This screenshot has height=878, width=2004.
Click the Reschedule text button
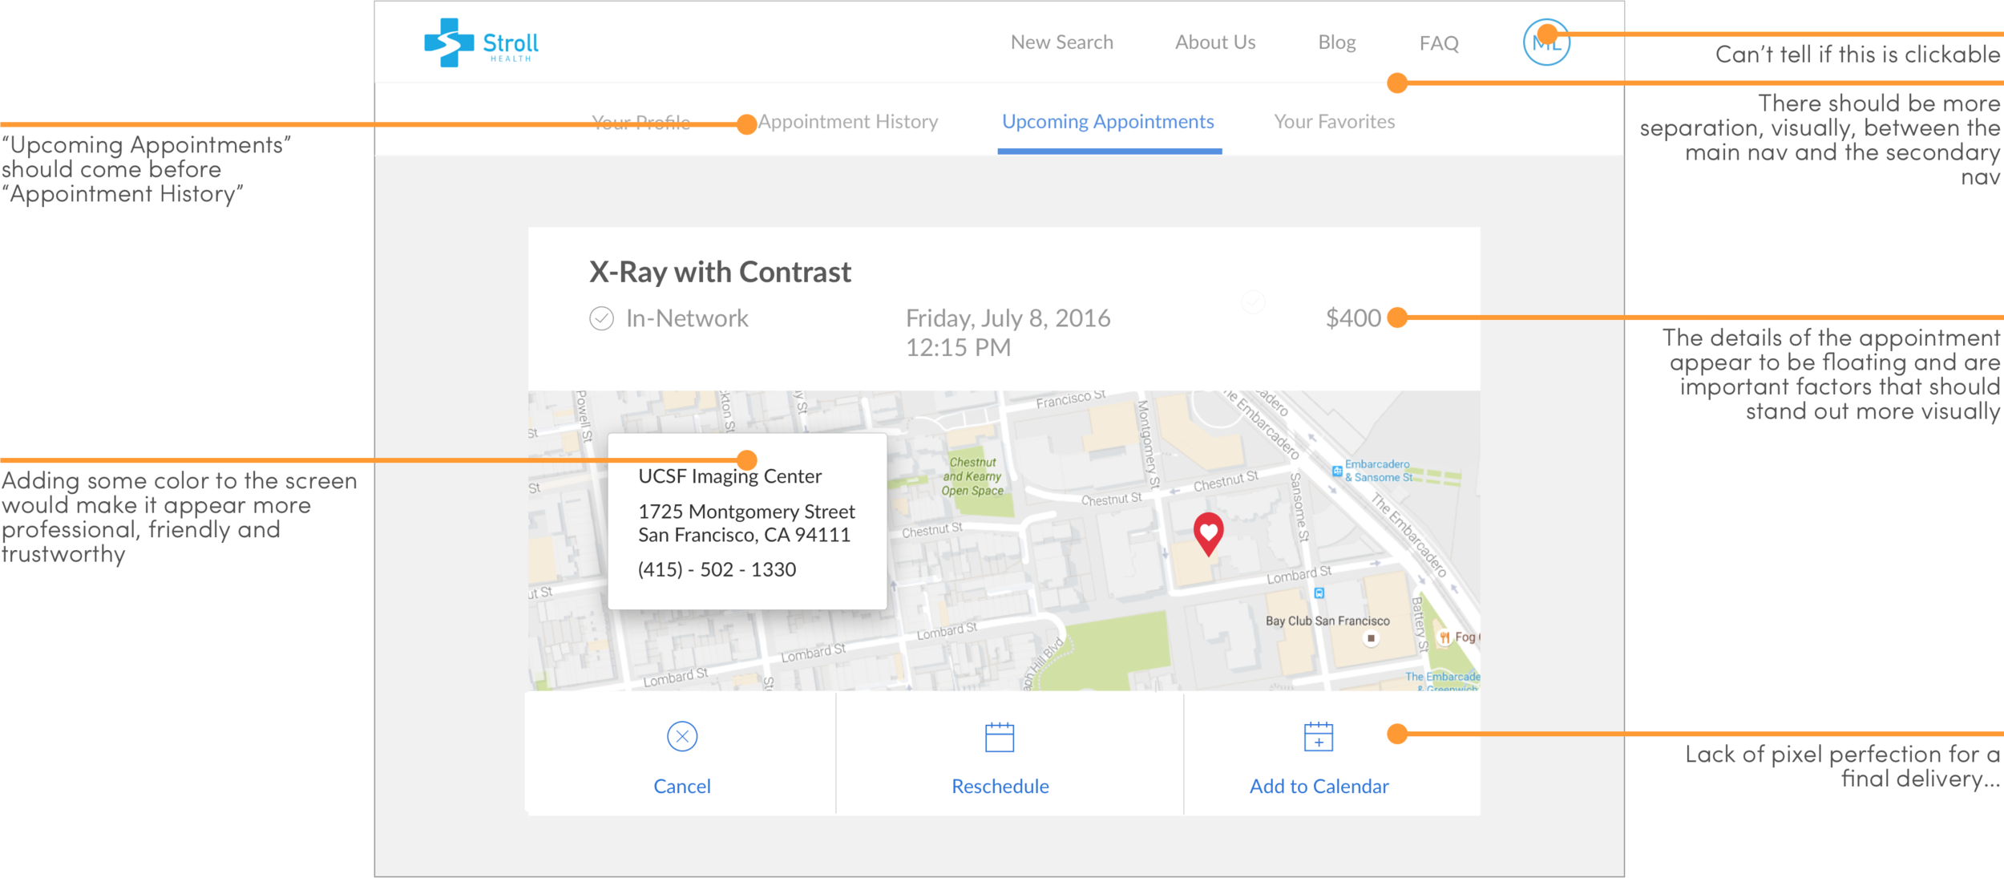[x=1000, y=786]
